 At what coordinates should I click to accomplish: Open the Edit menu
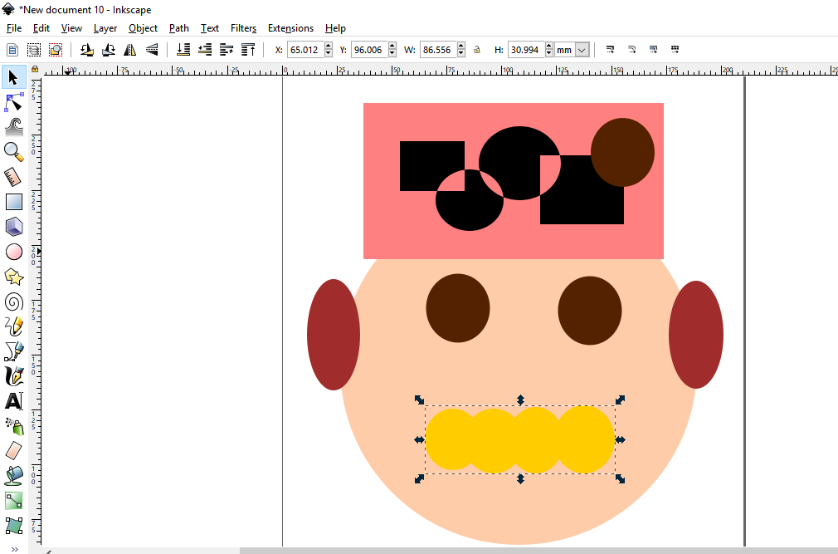(x=41, y=28)
